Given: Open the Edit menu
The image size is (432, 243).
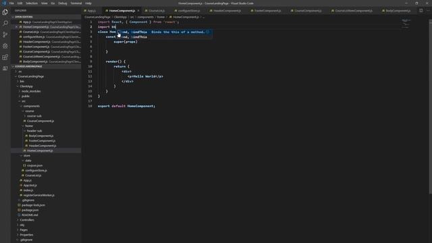Looking at the screenshot, I should [20, 3].
